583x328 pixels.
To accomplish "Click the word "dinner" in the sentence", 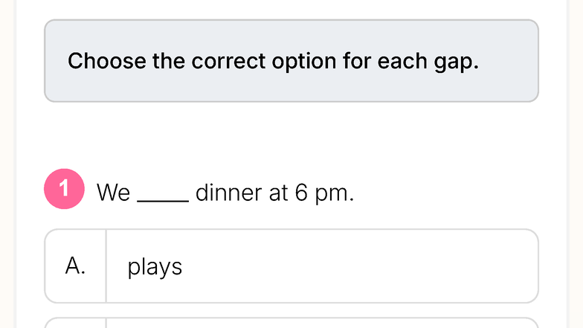I will pyautogui.click(x=228, y=193).
